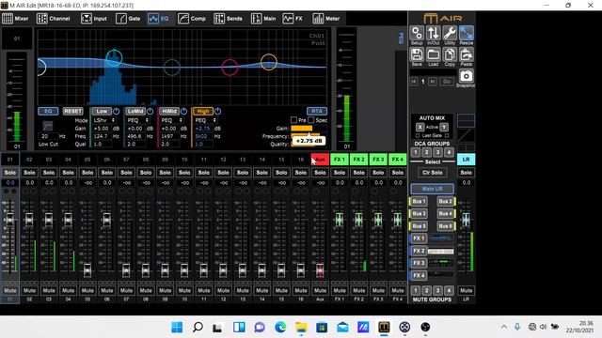Open the FX tab
The width and height of the screenshot is (602, 338).
[x=293, y=19]
